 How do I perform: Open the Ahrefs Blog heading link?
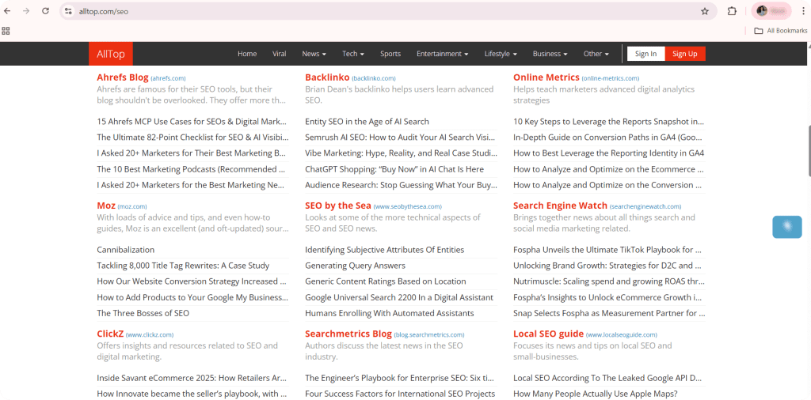123,77
